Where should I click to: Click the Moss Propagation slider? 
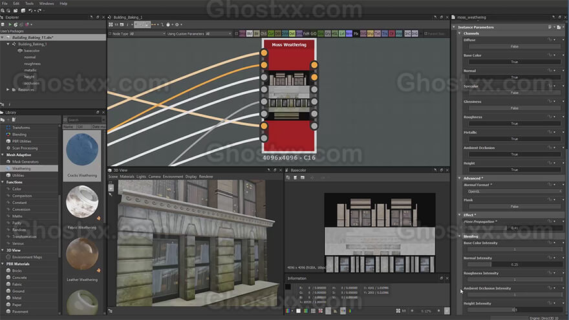tap(515, 228)
